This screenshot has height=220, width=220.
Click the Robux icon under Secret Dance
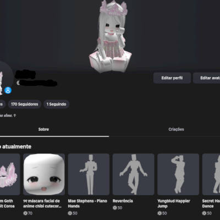click(x=204, y=213)
